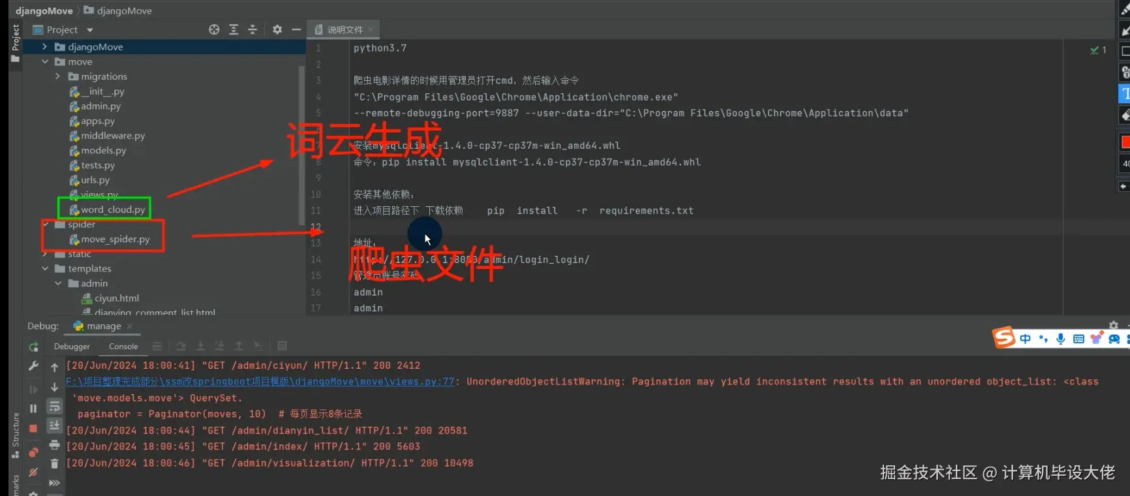Click the Expand All icon in Project panel

pyautogui.click(x=234, y=29)
